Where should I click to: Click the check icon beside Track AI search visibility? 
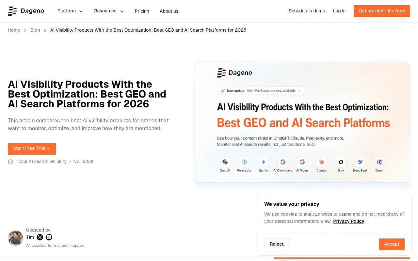pos(10,162)
